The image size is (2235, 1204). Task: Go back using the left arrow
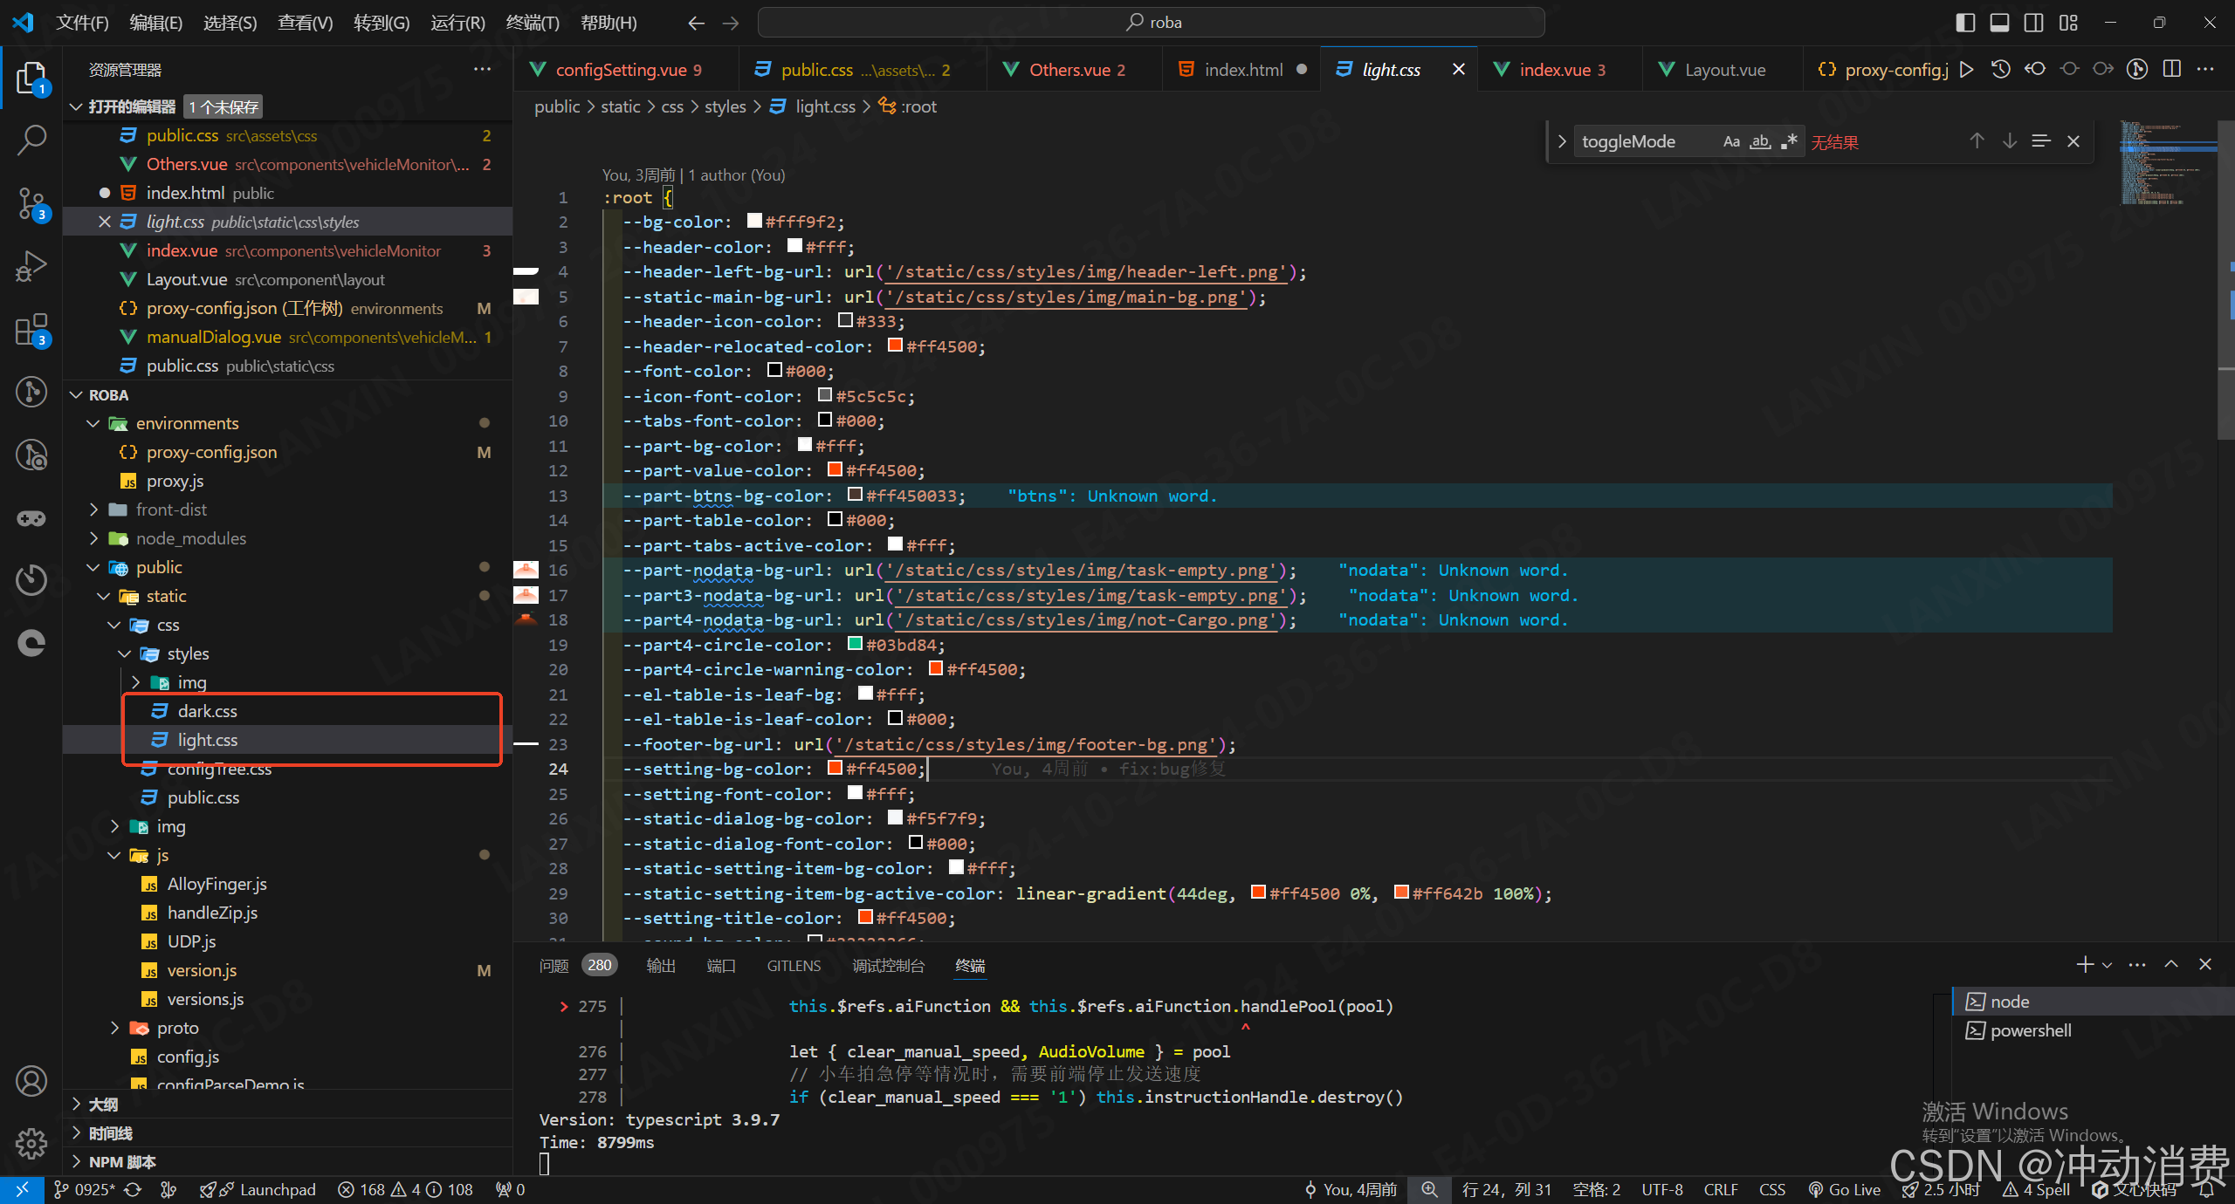click(x=696, y=23)
